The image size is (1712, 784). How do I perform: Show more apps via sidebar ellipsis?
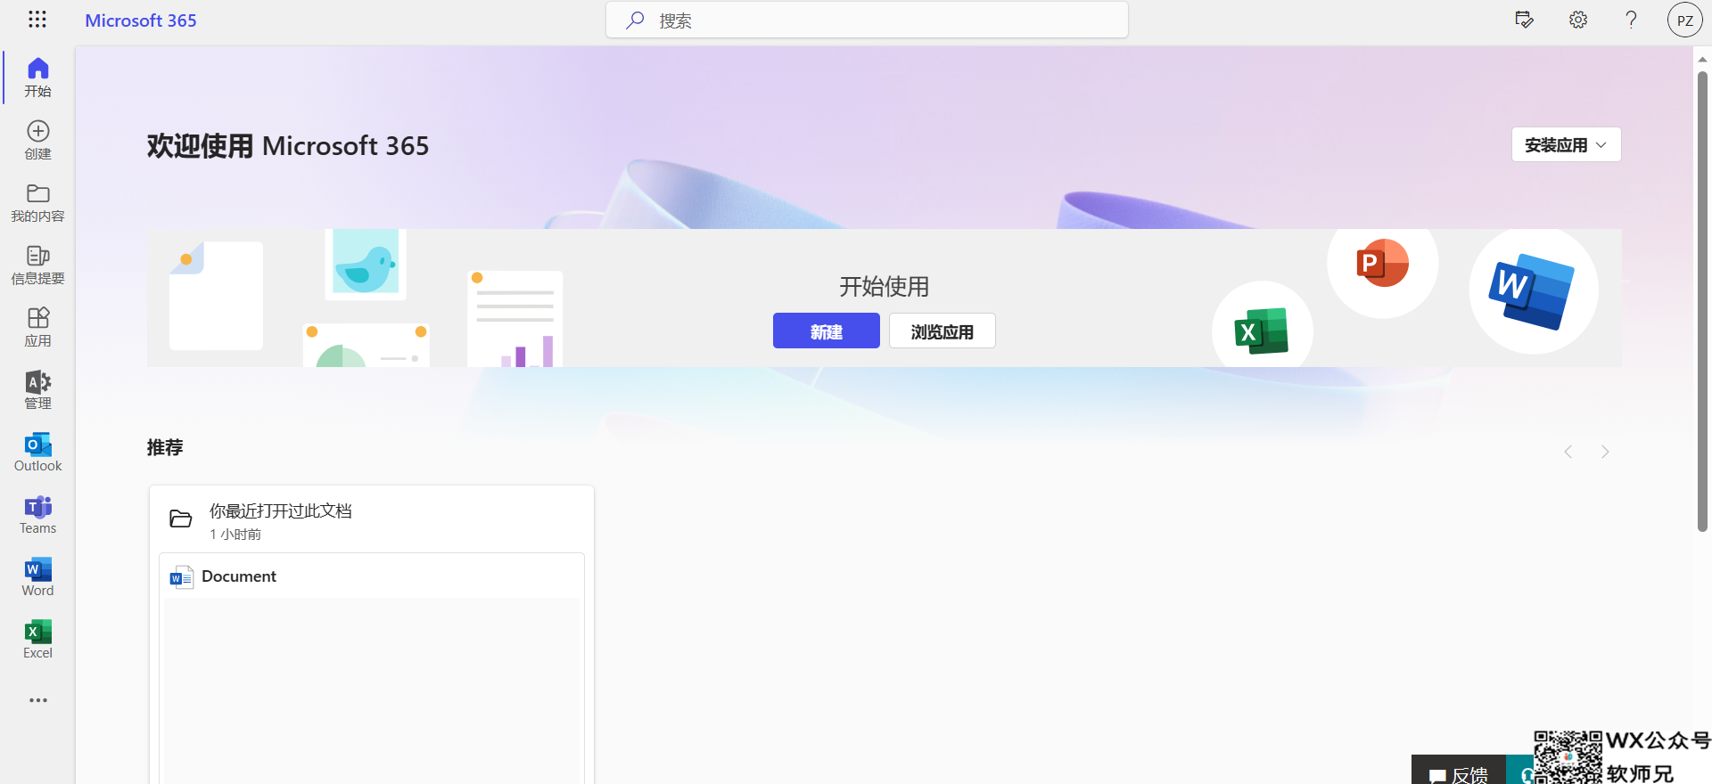point(37,700)
